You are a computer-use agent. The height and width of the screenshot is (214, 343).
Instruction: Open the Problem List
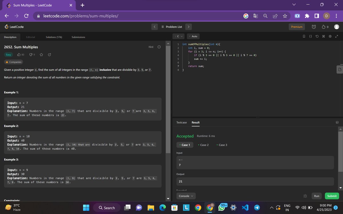tap(171, 27)
